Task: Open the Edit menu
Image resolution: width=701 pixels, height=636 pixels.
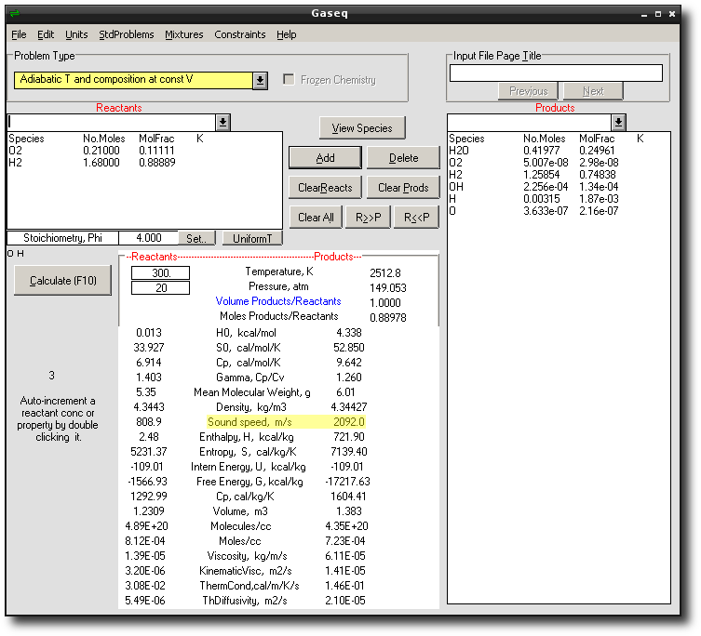Action: (x=46, y=34)
